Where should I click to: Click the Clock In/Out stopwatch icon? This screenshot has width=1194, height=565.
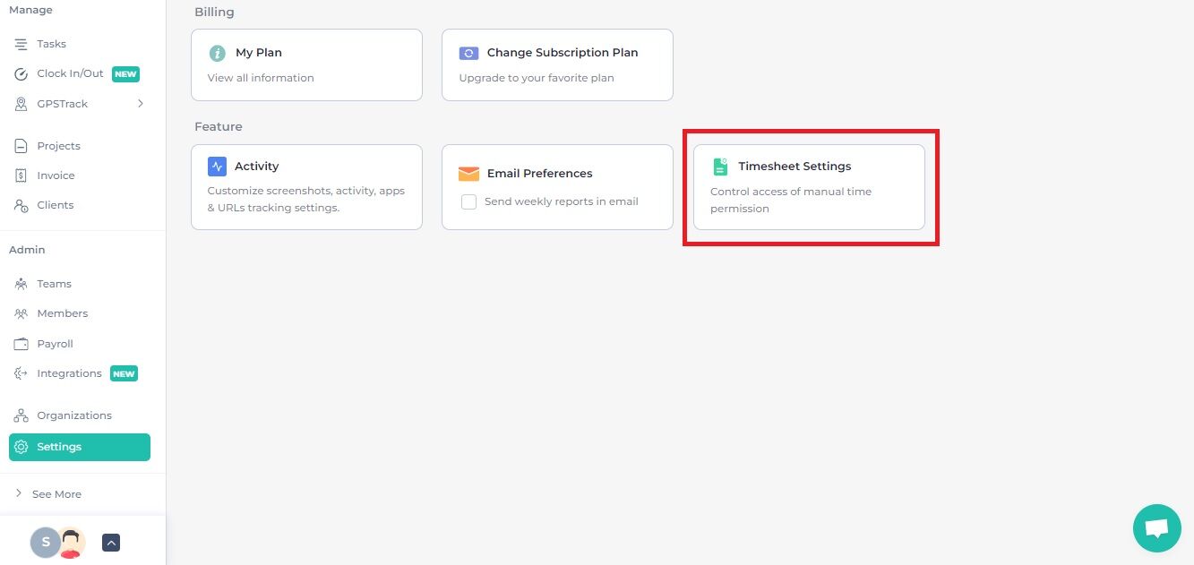21,74
